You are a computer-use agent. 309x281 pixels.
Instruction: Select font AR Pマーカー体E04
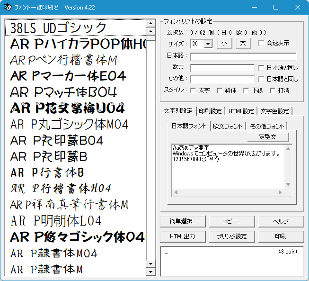(x=76, y=76)
